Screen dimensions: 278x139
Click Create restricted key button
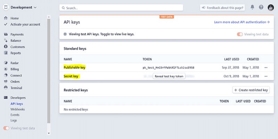pos(251,90)
